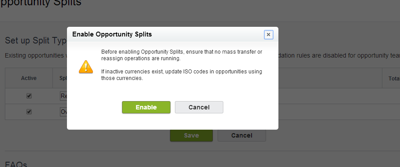400x167 pixels.
Task: Click the partially hidden Spl column header
Action: 63,78
